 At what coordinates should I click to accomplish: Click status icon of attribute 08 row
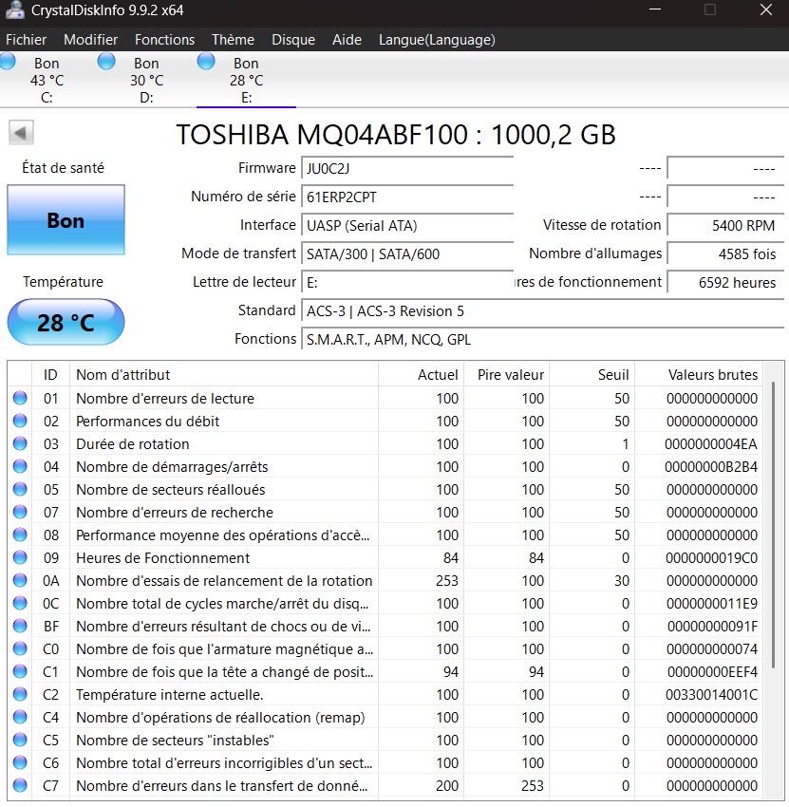[20, 535]
